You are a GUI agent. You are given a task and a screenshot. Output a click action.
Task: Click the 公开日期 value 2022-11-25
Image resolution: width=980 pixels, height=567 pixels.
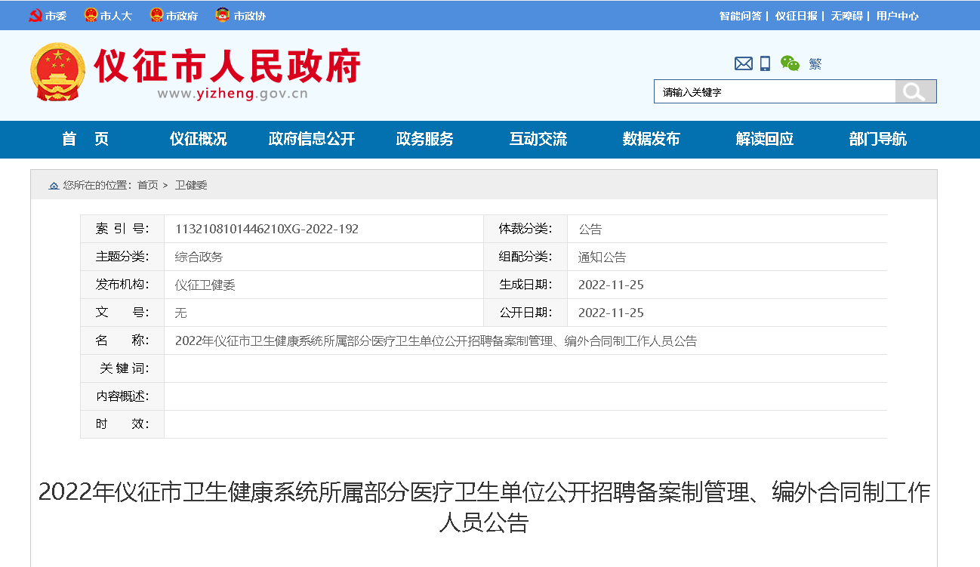point(611,313)
